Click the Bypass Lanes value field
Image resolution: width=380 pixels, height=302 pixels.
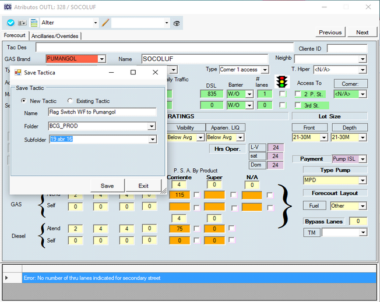tap(358, 221)
